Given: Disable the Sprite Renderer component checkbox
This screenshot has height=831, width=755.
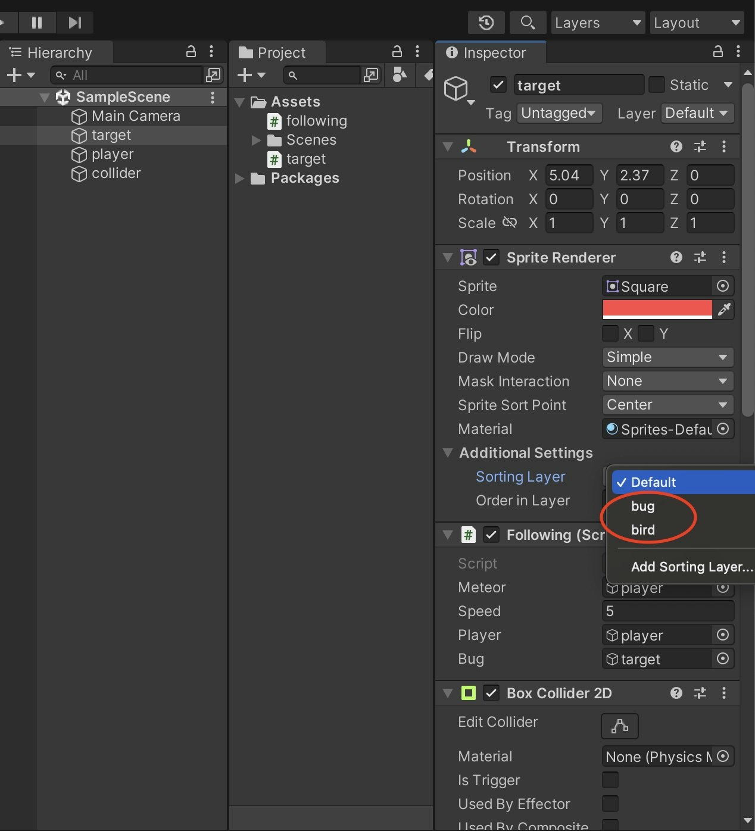Looking at the screenshot, I should point(491,257).
